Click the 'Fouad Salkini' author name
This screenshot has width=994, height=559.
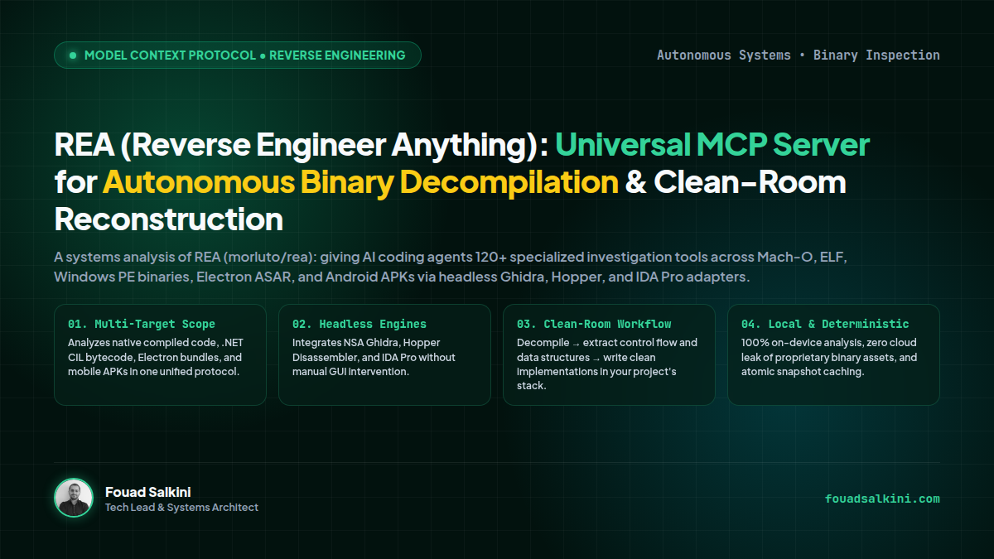click(x=148, y=492)
